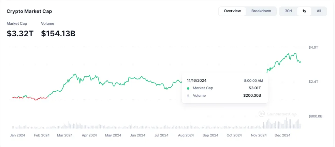The height and width of the screenshot is (147, 335).
Task: Click the $4.0T y-axis label
Action: coord(313,47)
